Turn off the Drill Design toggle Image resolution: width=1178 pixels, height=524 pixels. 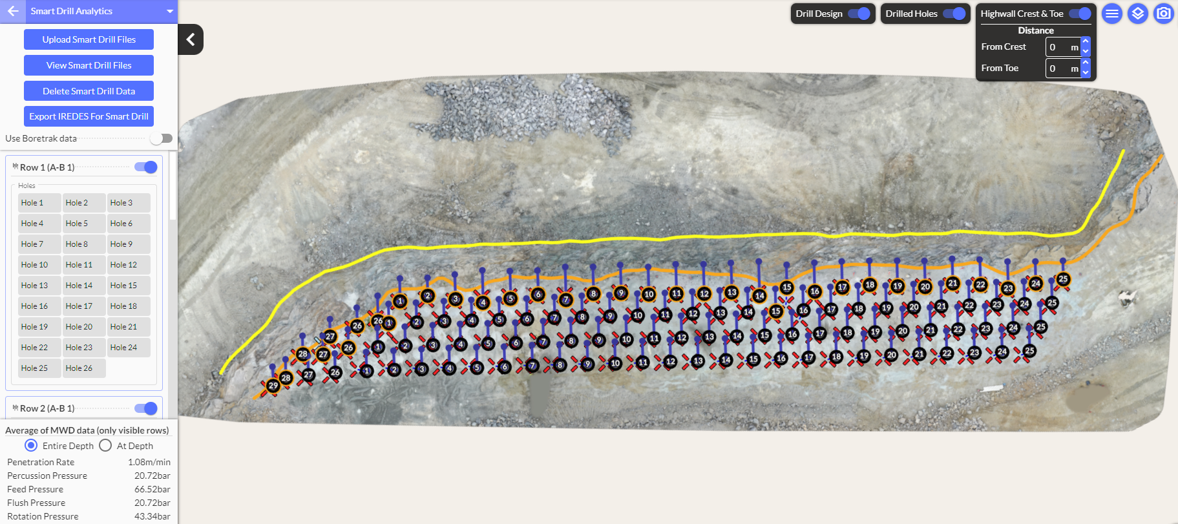click(859, 14)
